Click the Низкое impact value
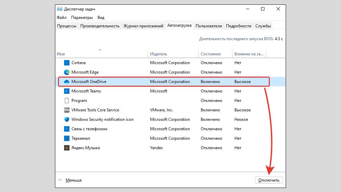 tap(241, 119)
